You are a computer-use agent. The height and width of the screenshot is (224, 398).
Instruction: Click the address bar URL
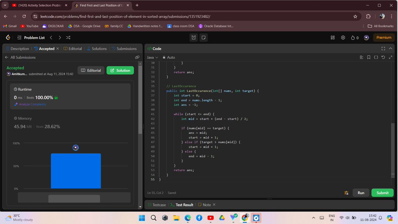(x=126, y=16)
